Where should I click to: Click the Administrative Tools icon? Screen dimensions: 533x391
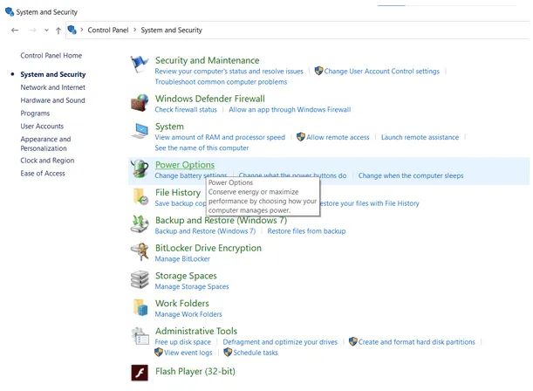click(140, 336)
